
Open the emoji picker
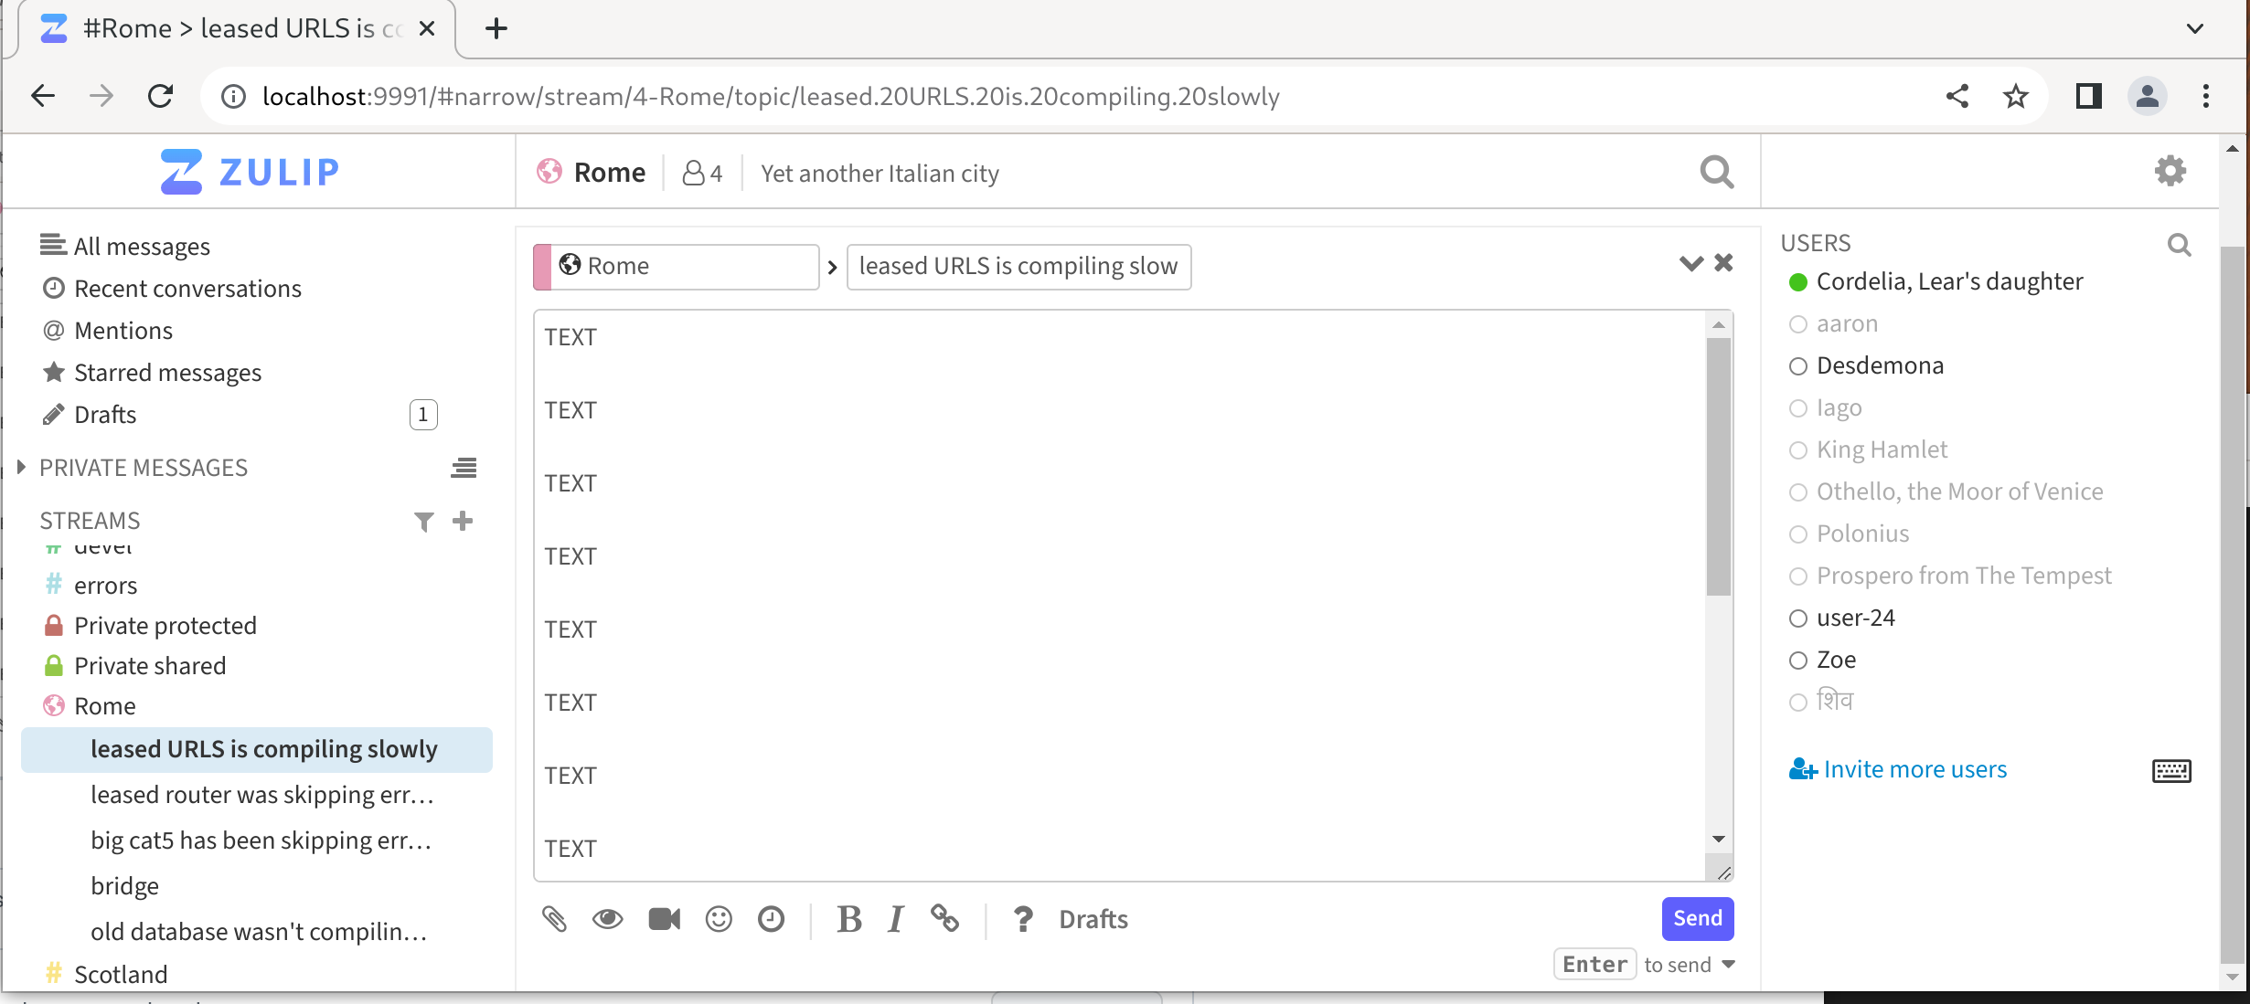point(719,919)
